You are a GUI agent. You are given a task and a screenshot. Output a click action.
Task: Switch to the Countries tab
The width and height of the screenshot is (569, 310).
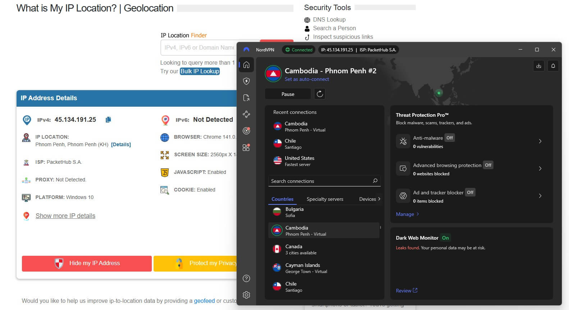(x=282, y=199)
